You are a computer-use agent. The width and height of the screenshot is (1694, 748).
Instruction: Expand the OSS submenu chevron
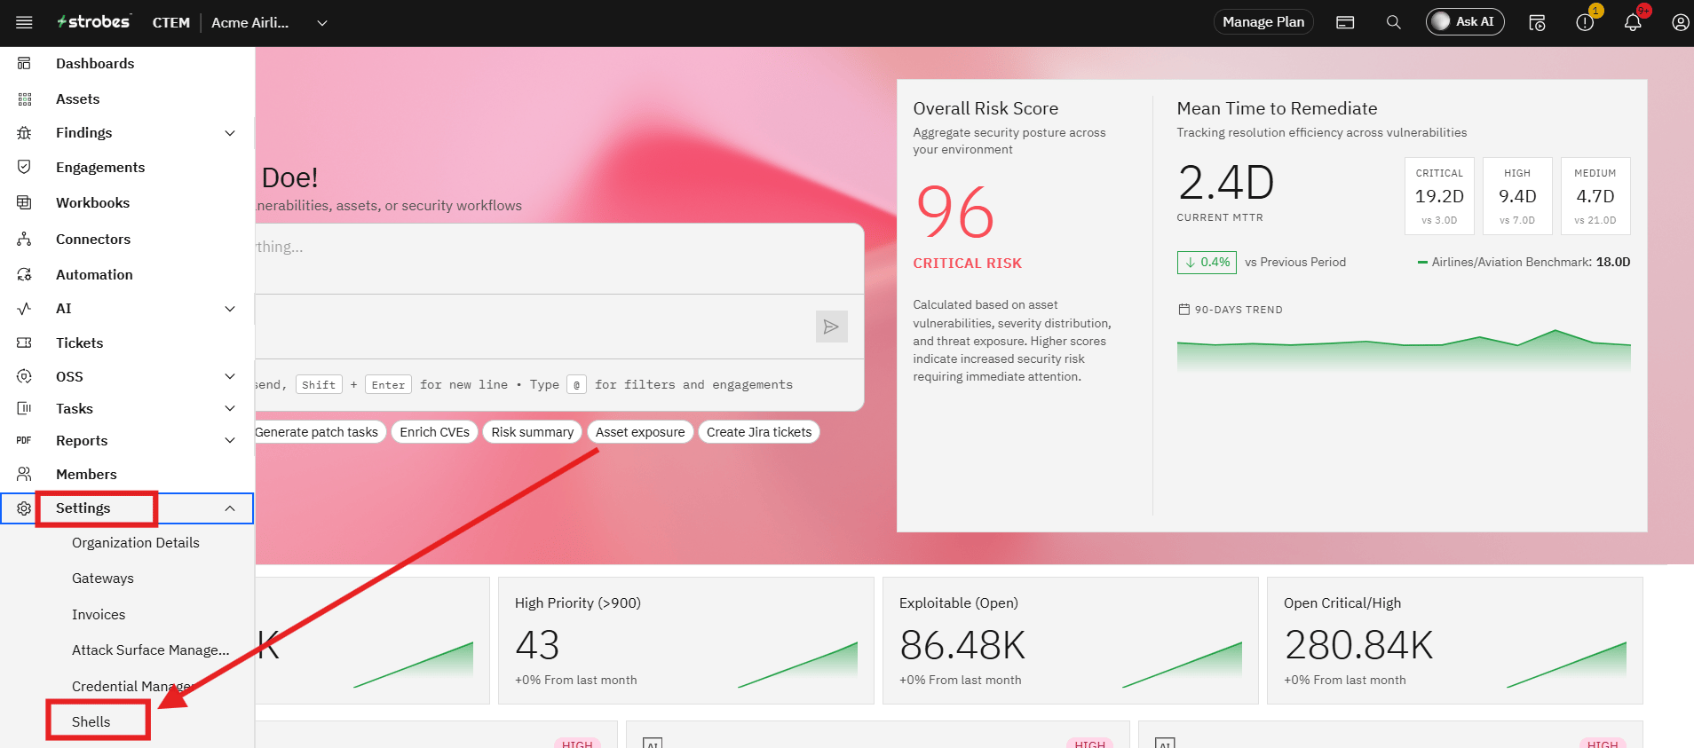click(230, 376)
